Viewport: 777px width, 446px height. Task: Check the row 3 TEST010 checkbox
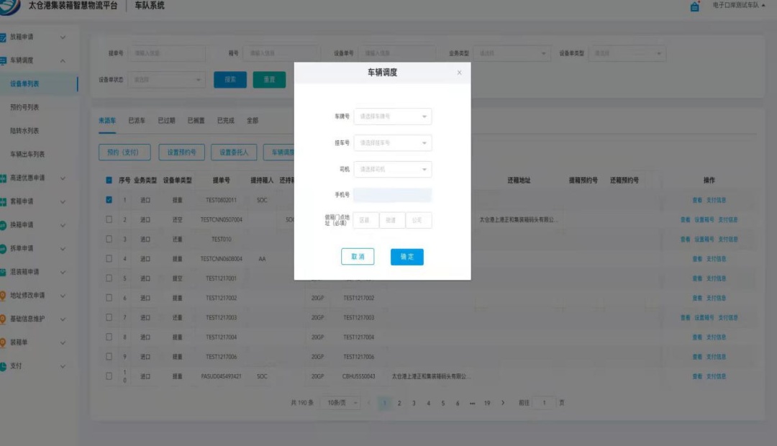click(109, 239)
